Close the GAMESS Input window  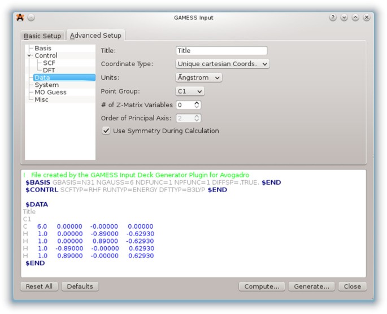coord(367,18)
